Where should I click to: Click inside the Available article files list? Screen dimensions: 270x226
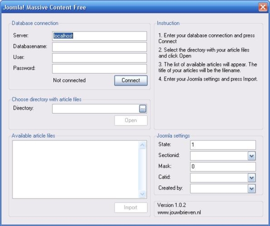(75, 169)
